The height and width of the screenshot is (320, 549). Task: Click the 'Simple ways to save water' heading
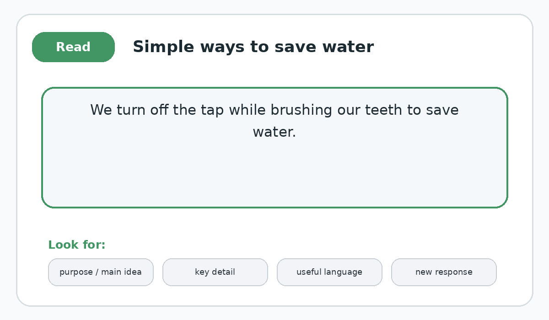tap(253, 47)
